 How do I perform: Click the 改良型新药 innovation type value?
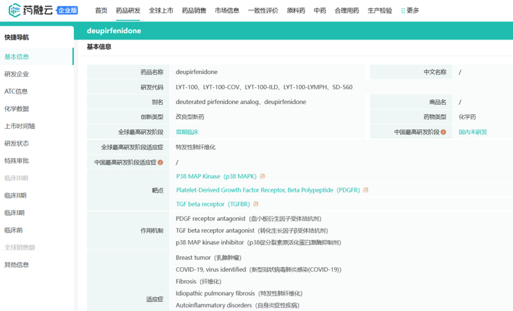coord(190,117)
